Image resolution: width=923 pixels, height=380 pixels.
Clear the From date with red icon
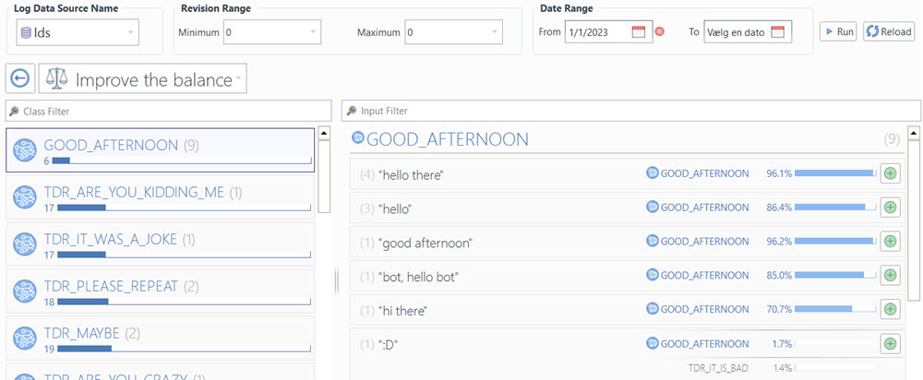pyautogui.click(x=660, y=32)
